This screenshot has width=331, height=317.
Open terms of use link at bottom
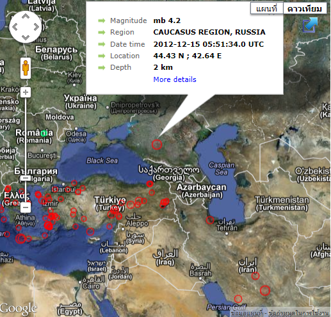298,313
